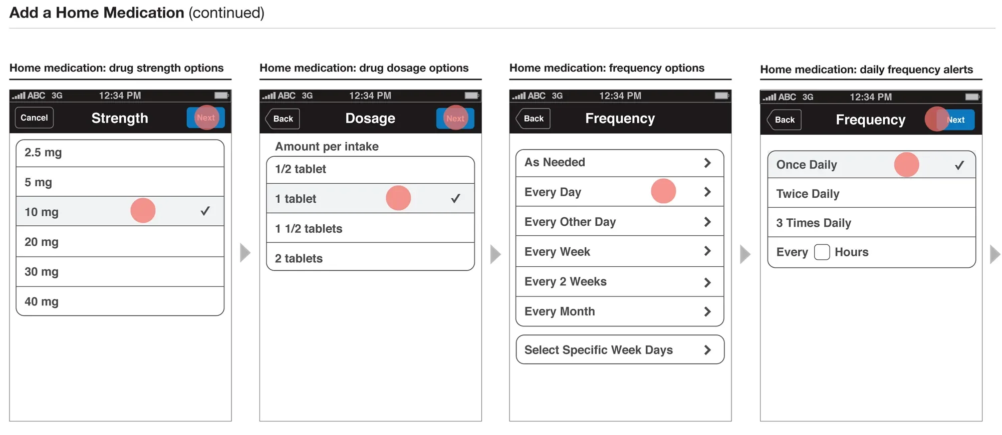The height and width of the screenshot is (435, 1002).
Task: Expand Select Specific Week Days option
Action: [x=620, y=349]
